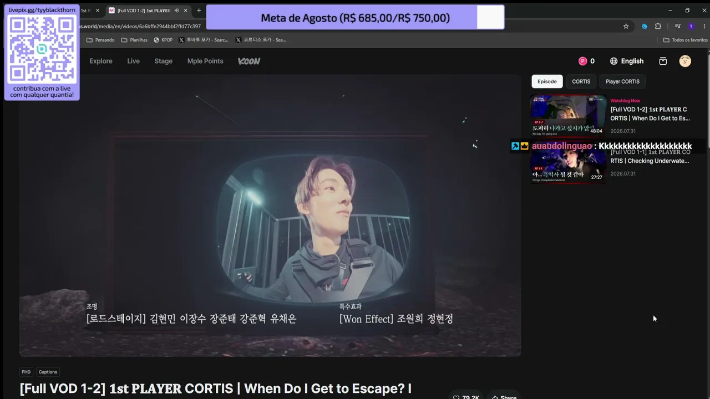Open a new browser tab
The width and height of the screenshot is (710, 399).
coord(199,11)
